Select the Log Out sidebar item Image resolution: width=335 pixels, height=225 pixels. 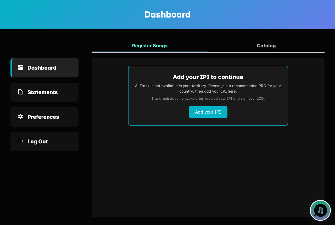click(44, 142)
